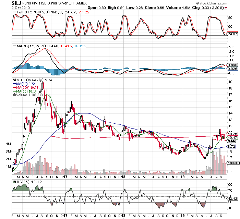The width and height of the screenshot is (240, 219).
Task: Click the 90 level on the RSI axis
Action: (230, 185)
